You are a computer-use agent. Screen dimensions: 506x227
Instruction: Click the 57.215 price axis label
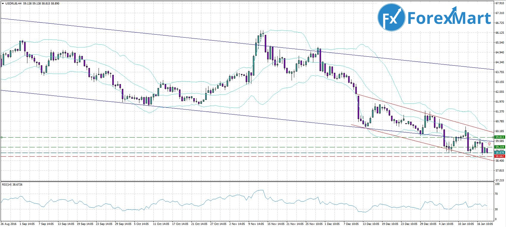click(499, 180)
